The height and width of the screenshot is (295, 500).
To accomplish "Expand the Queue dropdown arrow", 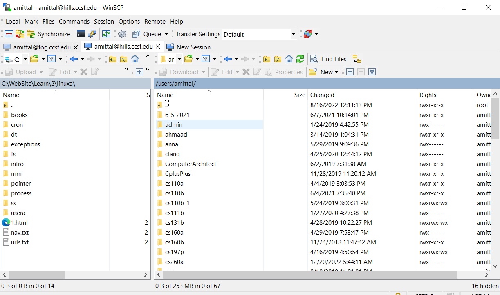I will [166, 34].
